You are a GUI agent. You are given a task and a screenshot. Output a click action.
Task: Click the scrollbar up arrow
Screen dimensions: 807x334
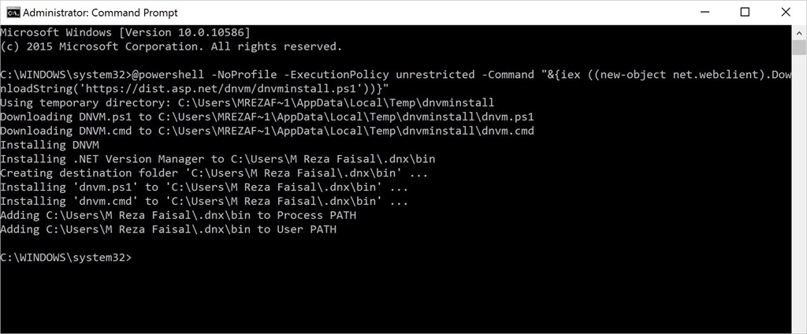(799, 32)
